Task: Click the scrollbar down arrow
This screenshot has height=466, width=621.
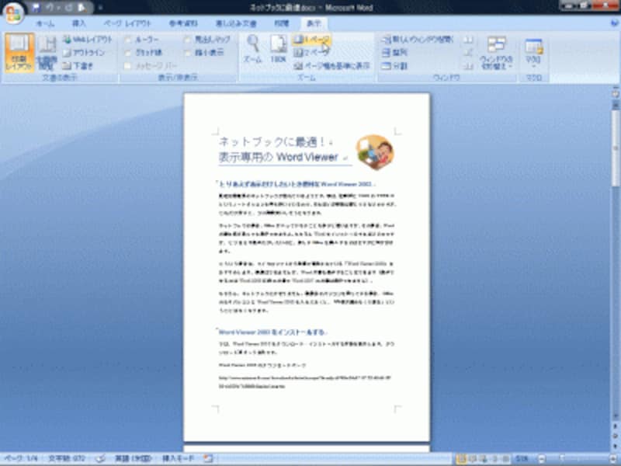Action: 616,416
